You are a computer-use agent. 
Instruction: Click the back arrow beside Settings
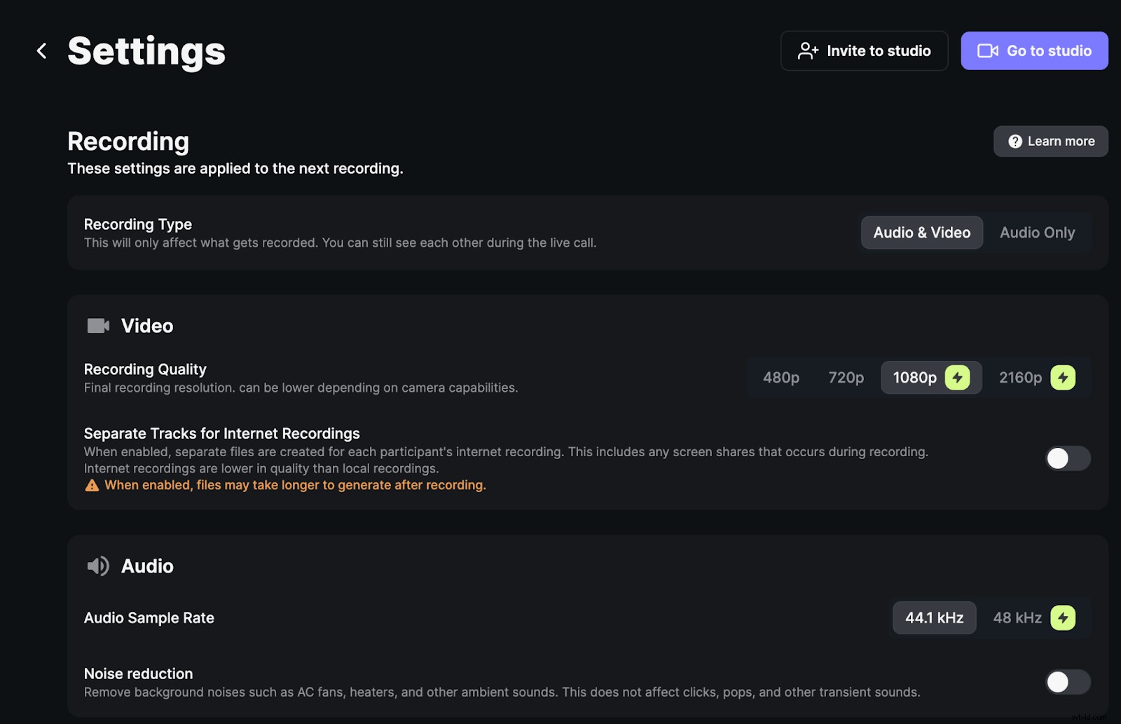click(42, 50)
